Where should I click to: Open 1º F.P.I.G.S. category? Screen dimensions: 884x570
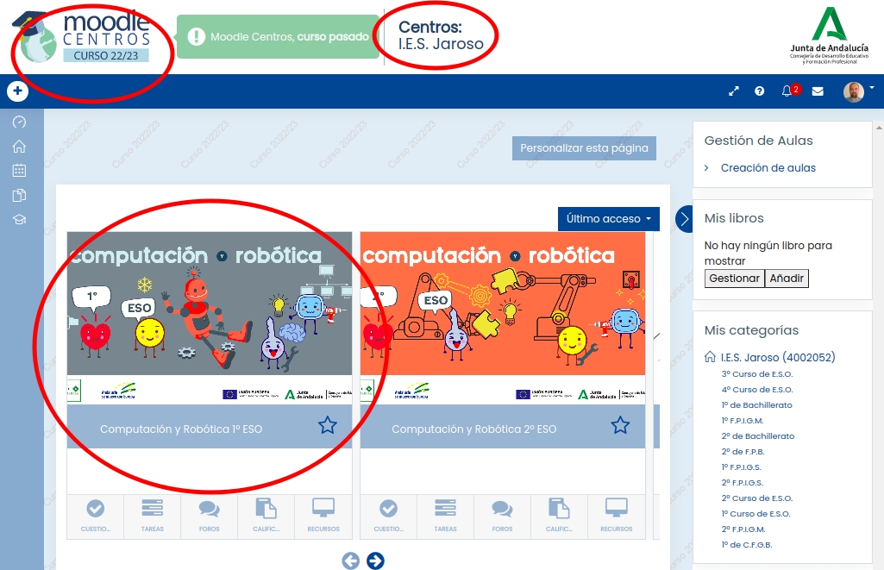pos(742,467)
